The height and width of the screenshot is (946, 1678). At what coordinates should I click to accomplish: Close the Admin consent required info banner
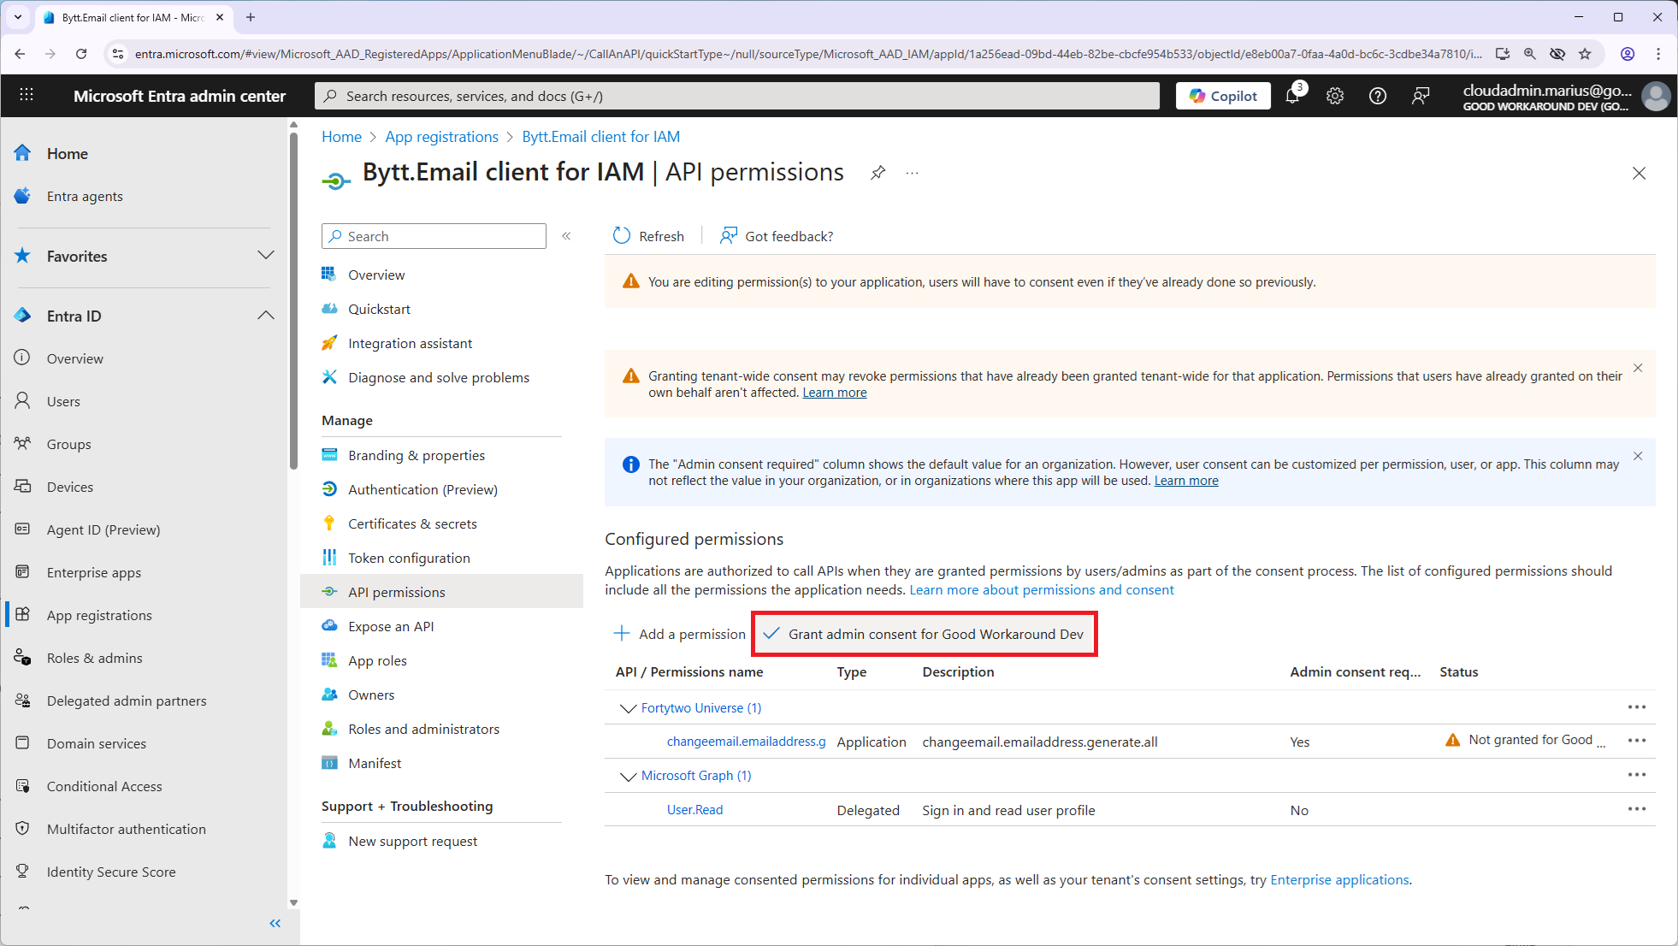click(x=1638, y=457)
